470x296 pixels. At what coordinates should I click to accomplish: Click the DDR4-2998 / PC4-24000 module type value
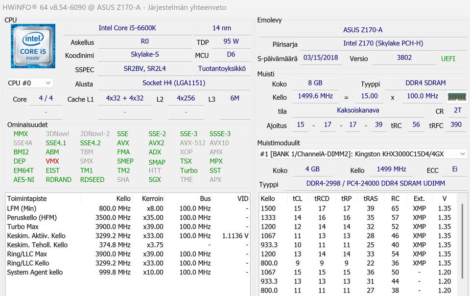point(376,183)
